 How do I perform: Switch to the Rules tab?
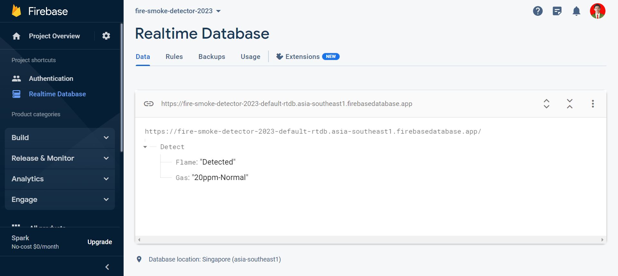coord(174,57)
